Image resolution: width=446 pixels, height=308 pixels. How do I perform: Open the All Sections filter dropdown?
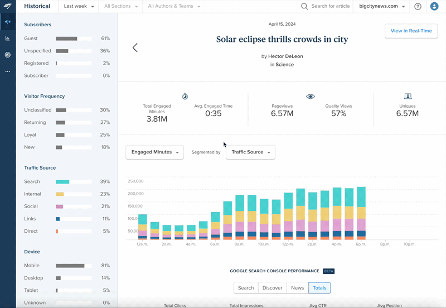click(x=120, y=7)
